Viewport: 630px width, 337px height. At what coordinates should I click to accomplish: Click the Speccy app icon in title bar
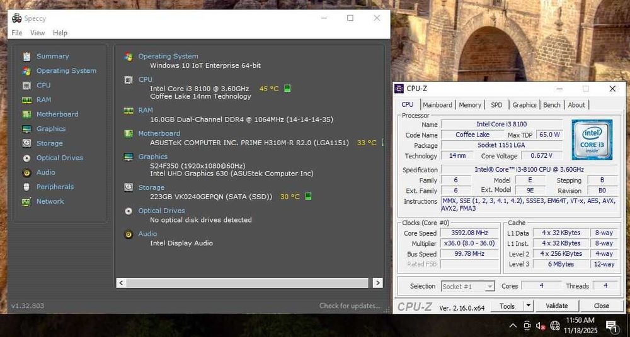17,18
